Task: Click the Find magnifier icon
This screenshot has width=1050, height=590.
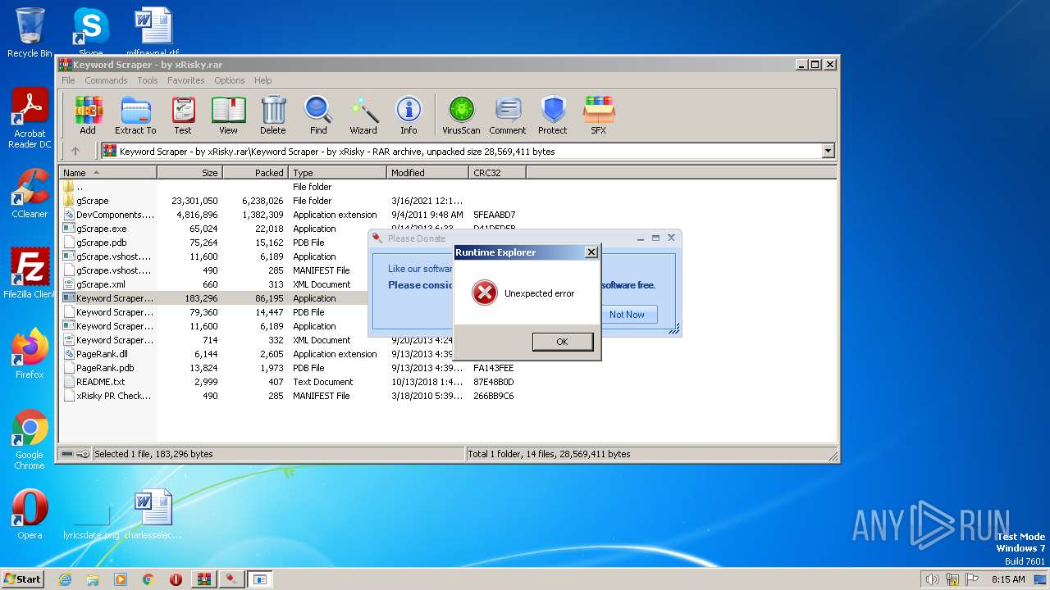Action: (x=318, y=116)
